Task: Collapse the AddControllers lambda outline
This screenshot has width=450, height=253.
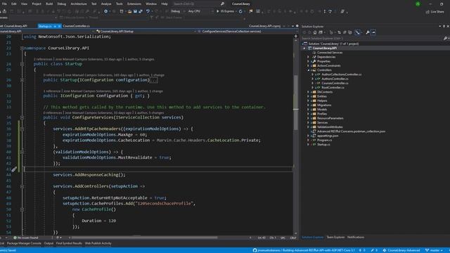Action: point(22,186)
